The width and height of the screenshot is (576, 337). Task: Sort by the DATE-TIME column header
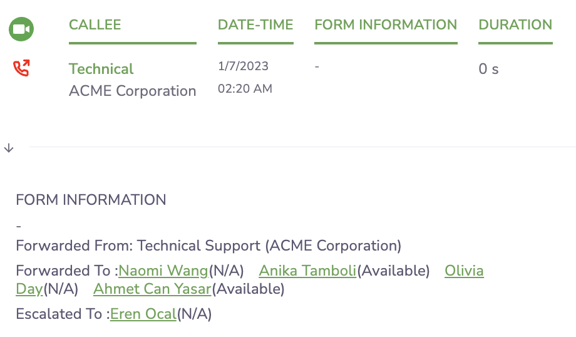[x=255, y=25]
